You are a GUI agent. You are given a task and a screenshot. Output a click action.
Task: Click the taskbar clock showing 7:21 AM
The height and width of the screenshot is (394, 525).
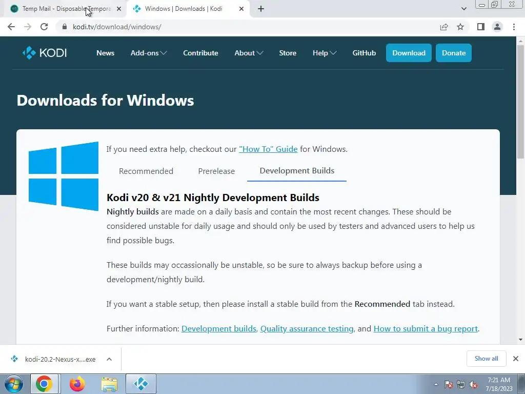pos(499,384)
